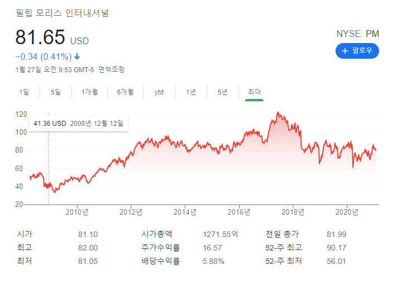Click the timestamp 1월 27일 오전 9:53 GMT-5
Image resolution: width=402 pixels, height=288 pixels.
[55, 69]
